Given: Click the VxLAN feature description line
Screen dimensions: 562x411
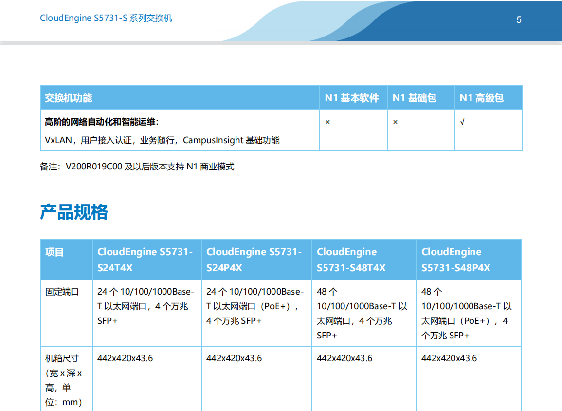Looking at the screenshot, I should click(x=162, y=140).
